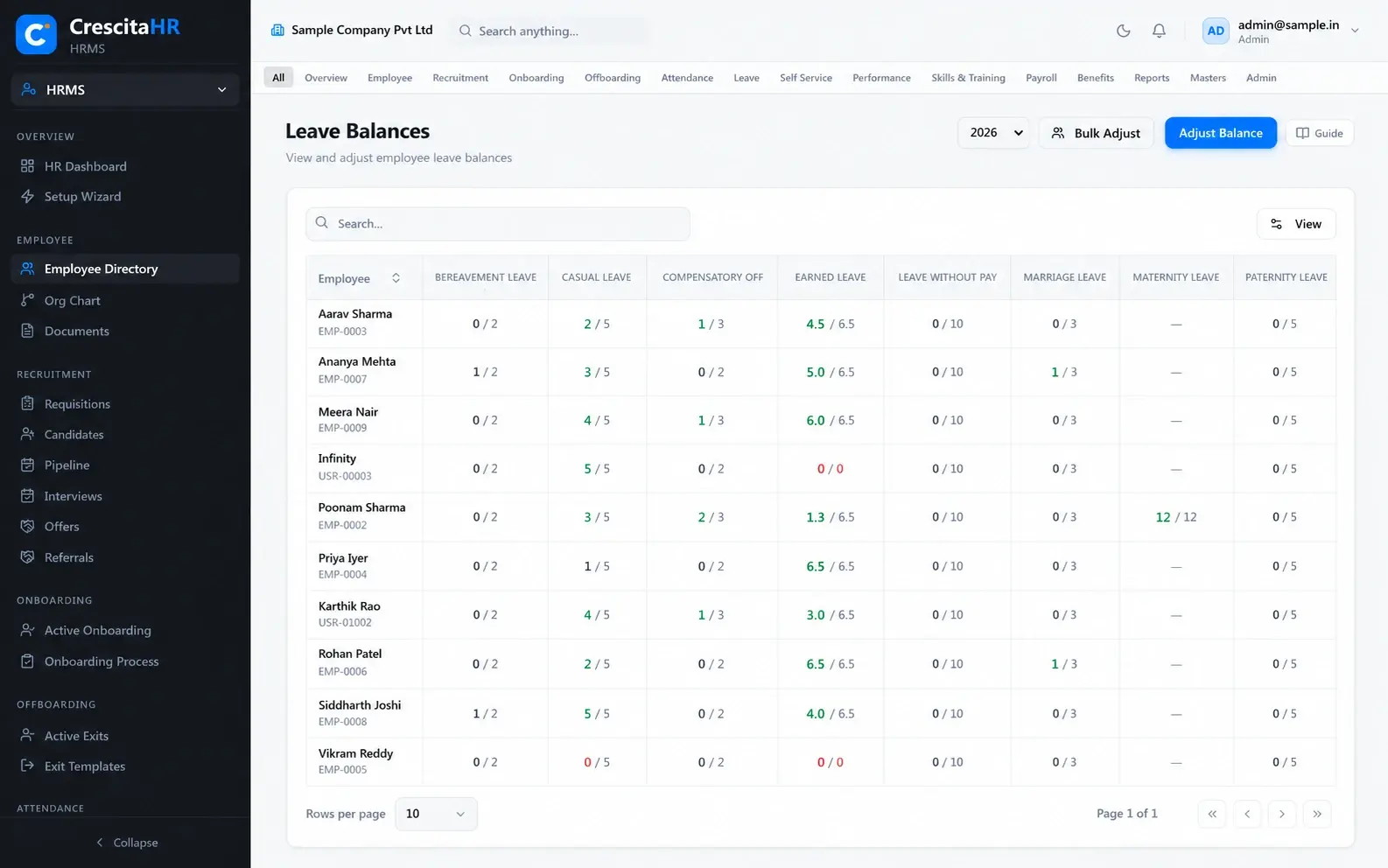Image resolution: width=1388 pixels, height=868 pixels.
Task: Click the AD user avatar
Action: coord(1216,31)
